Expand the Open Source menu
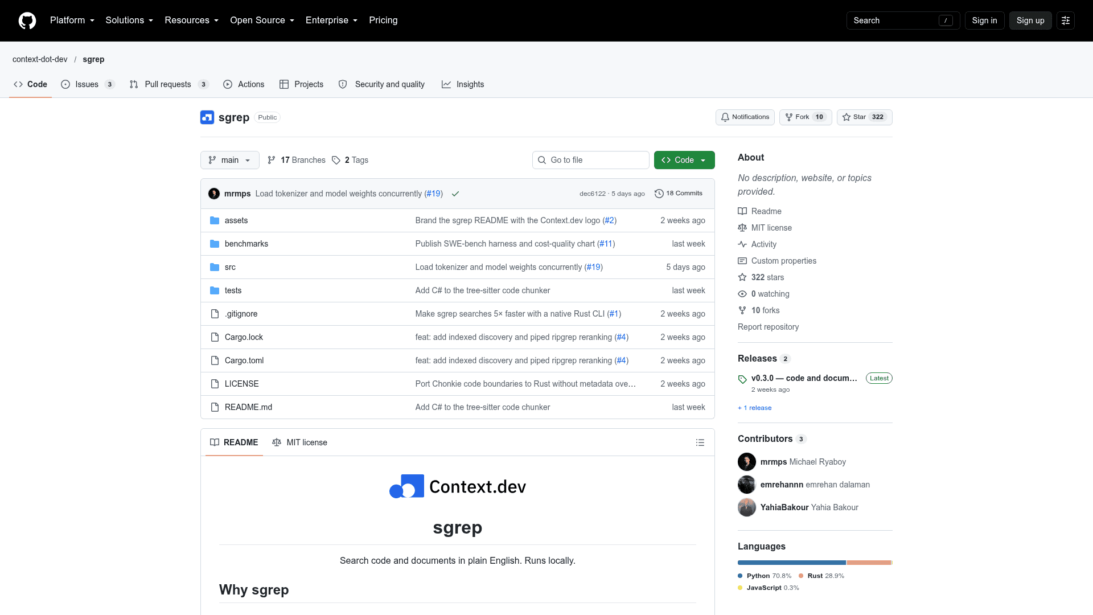Screen dimensions: 1093x615 point(262,20)
